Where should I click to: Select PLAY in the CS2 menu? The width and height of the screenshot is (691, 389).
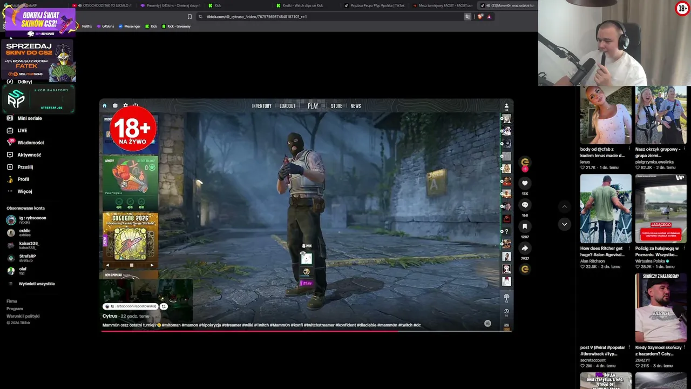[x=313, y=106]
